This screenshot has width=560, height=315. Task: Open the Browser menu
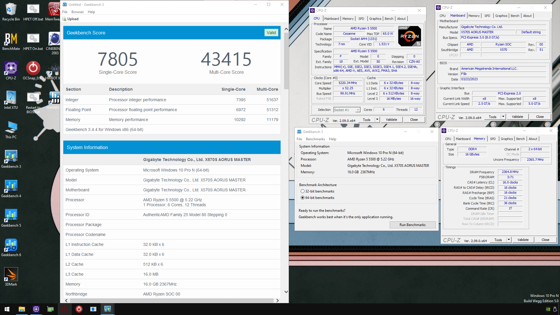click(x=78, y=12)
